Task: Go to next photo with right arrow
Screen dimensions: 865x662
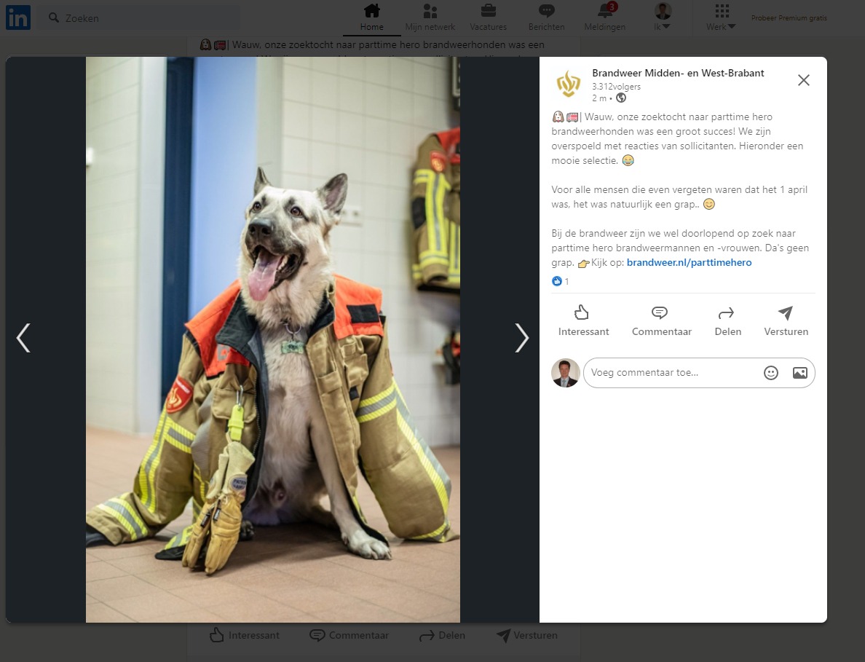Action: pos(521,338)
